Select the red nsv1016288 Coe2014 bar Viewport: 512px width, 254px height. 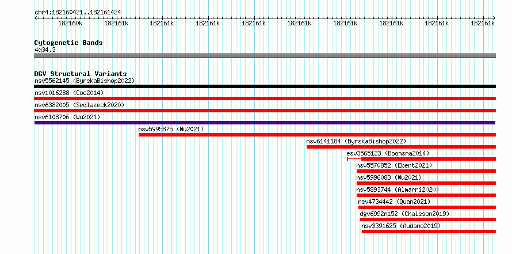pos(265,98)
